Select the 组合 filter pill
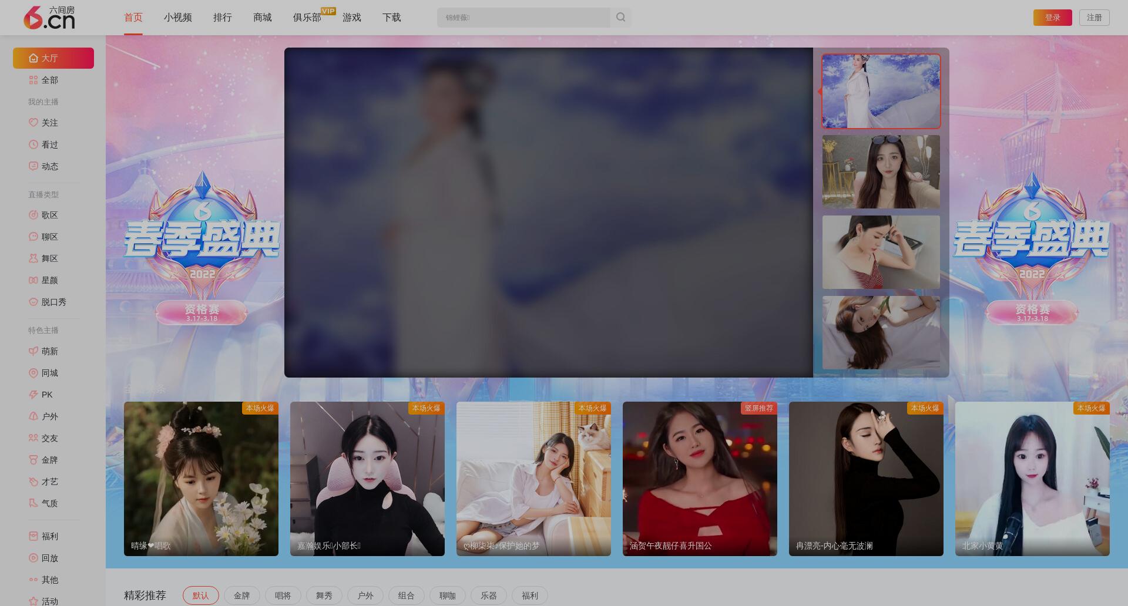Viewport: 1128px width, 606px height. [407, 595]
